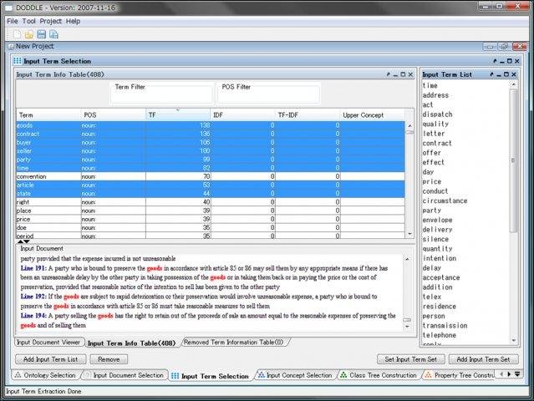Click the Open Project folder icon

[29, 34]
